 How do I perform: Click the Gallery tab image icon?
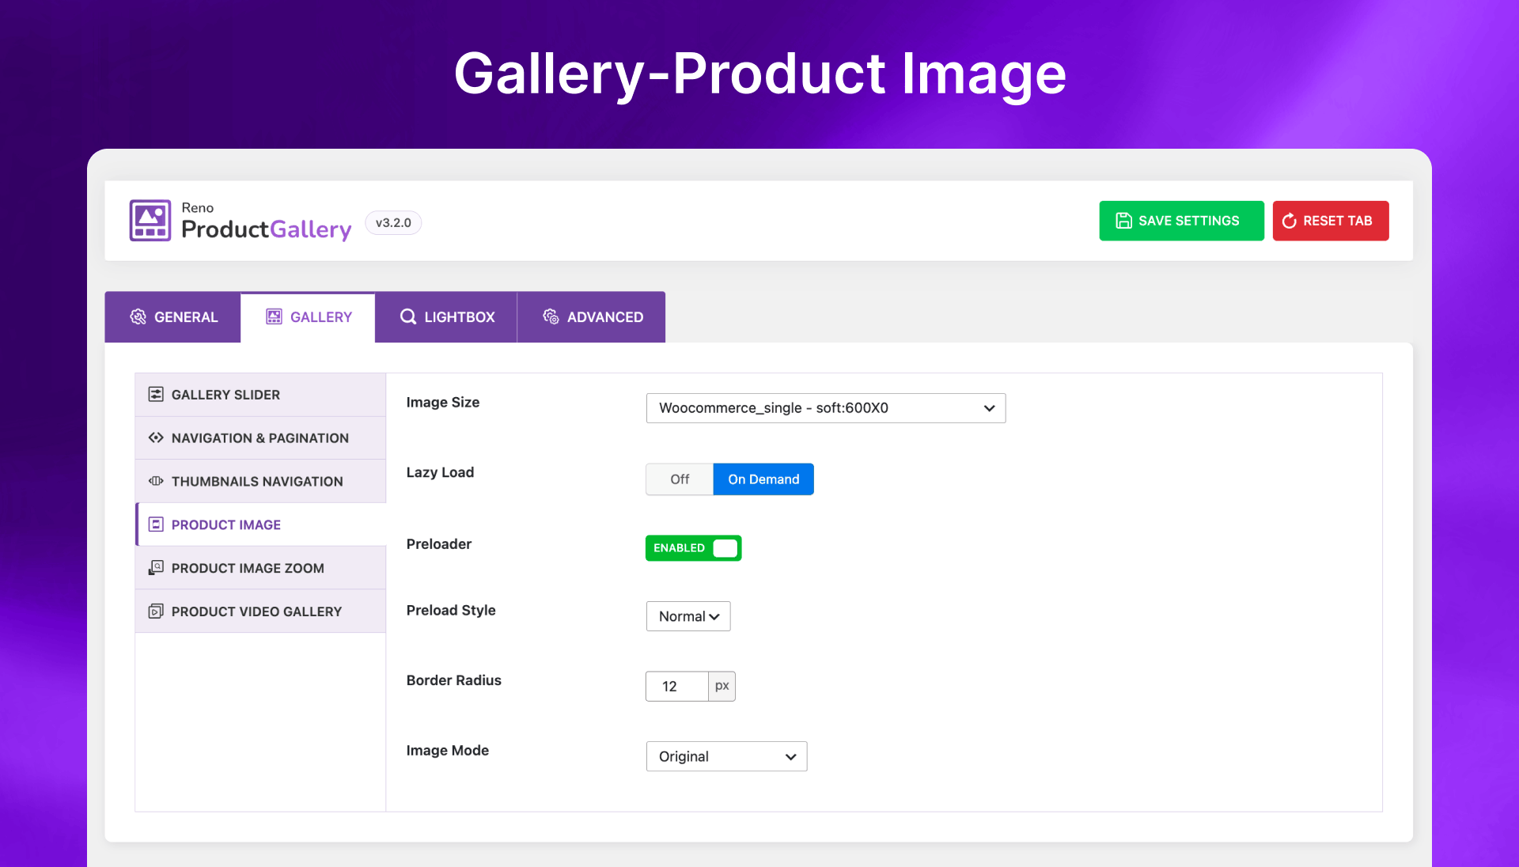[x=274, y=317]
